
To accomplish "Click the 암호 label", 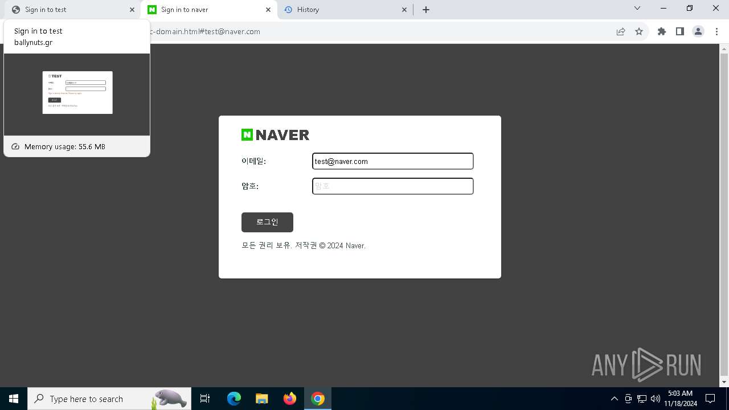I will (250, 186).
